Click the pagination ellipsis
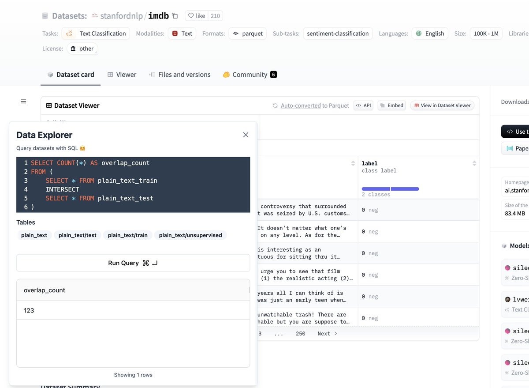The image size is (529, 388). 279,334
